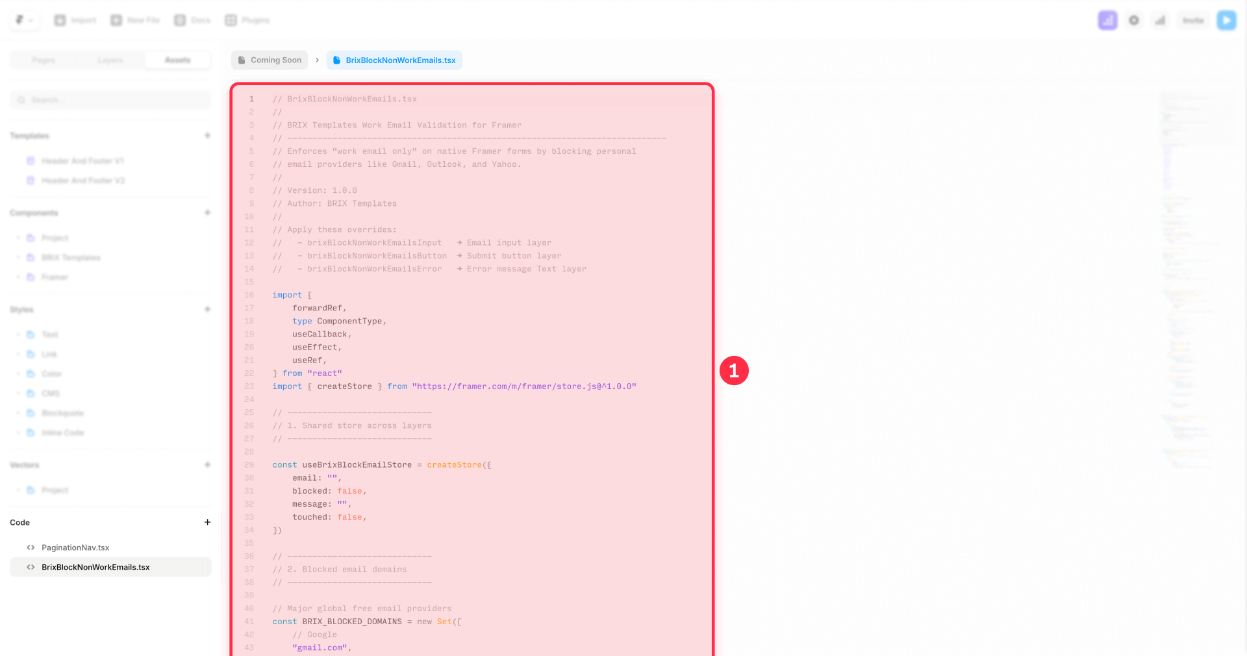Launch preview with the play button
Viewport: 1247px width, 656px height.
click(1227, 20)
